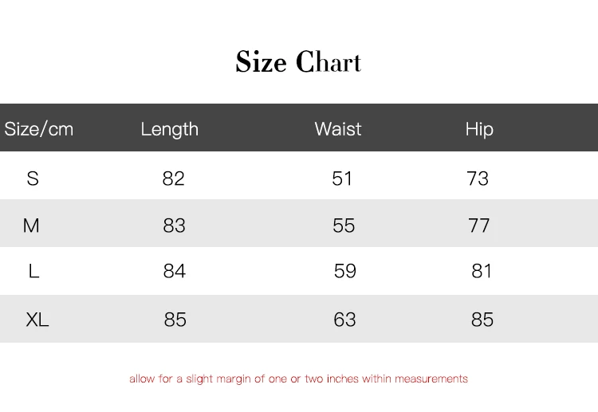
Task: Click the Waist column header
Action: point(338,129)
